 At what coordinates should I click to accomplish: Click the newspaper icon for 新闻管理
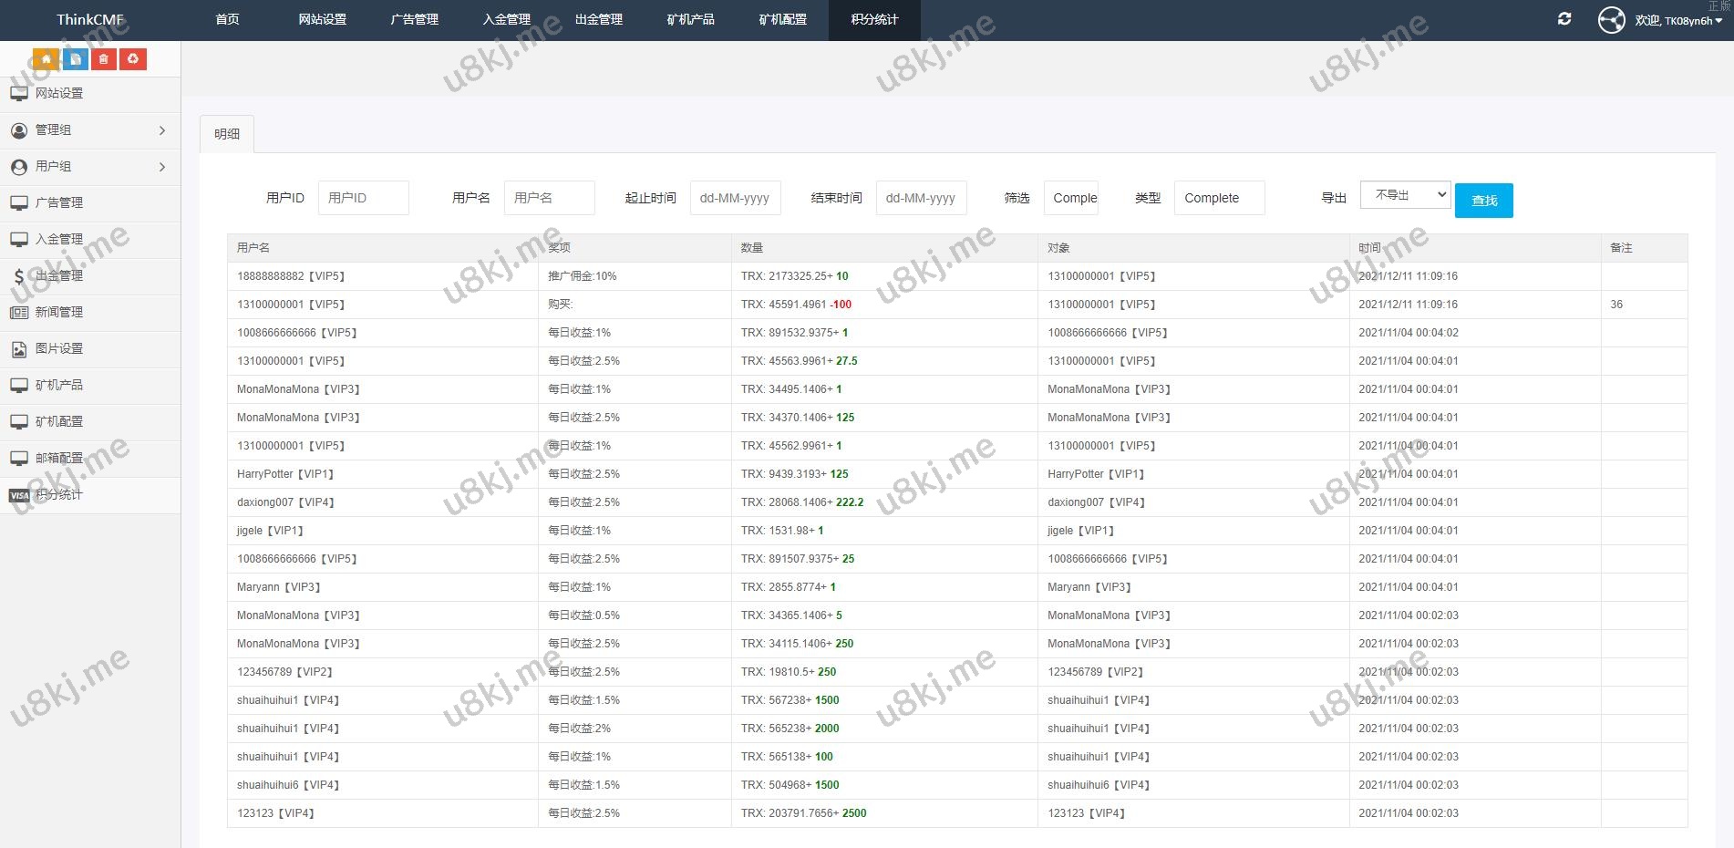[19, 313]
